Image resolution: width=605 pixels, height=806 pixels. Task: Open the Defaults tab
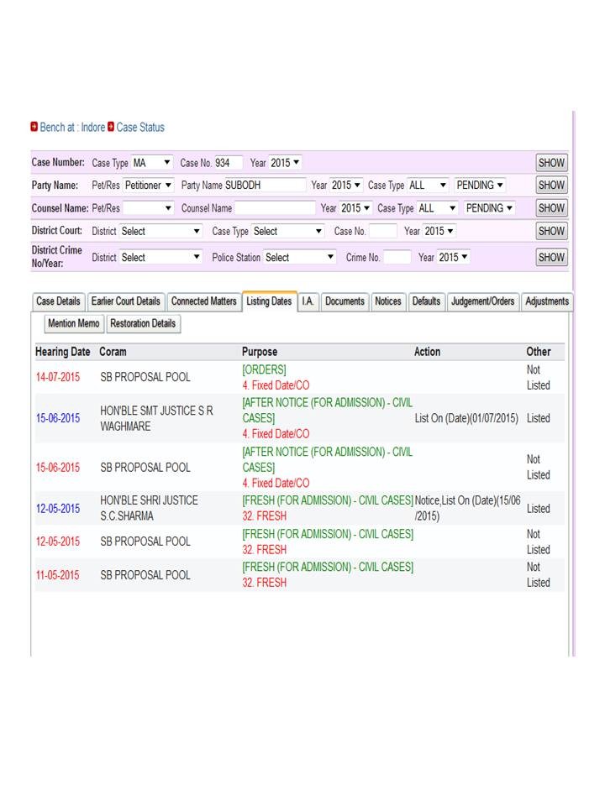coord(427,301)
